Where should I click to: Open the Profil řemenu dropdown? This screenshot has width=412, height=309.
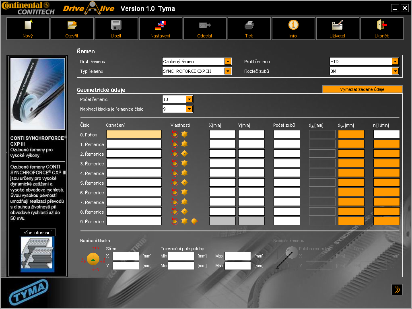[395, 62]
